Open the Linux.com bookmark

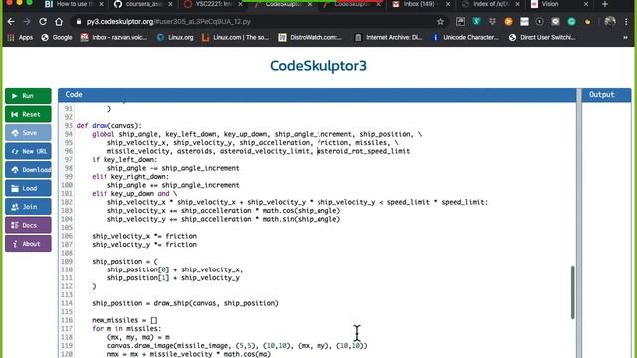coord(235,38)
